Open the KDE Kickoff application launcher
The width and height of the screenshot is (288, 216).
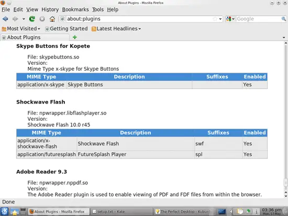click(4, 211)
